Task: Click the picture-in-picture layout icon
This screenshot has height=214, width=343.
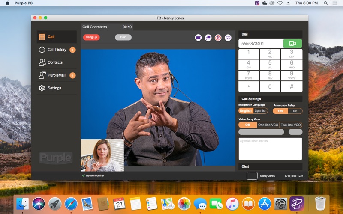Action: pos(208,38)
